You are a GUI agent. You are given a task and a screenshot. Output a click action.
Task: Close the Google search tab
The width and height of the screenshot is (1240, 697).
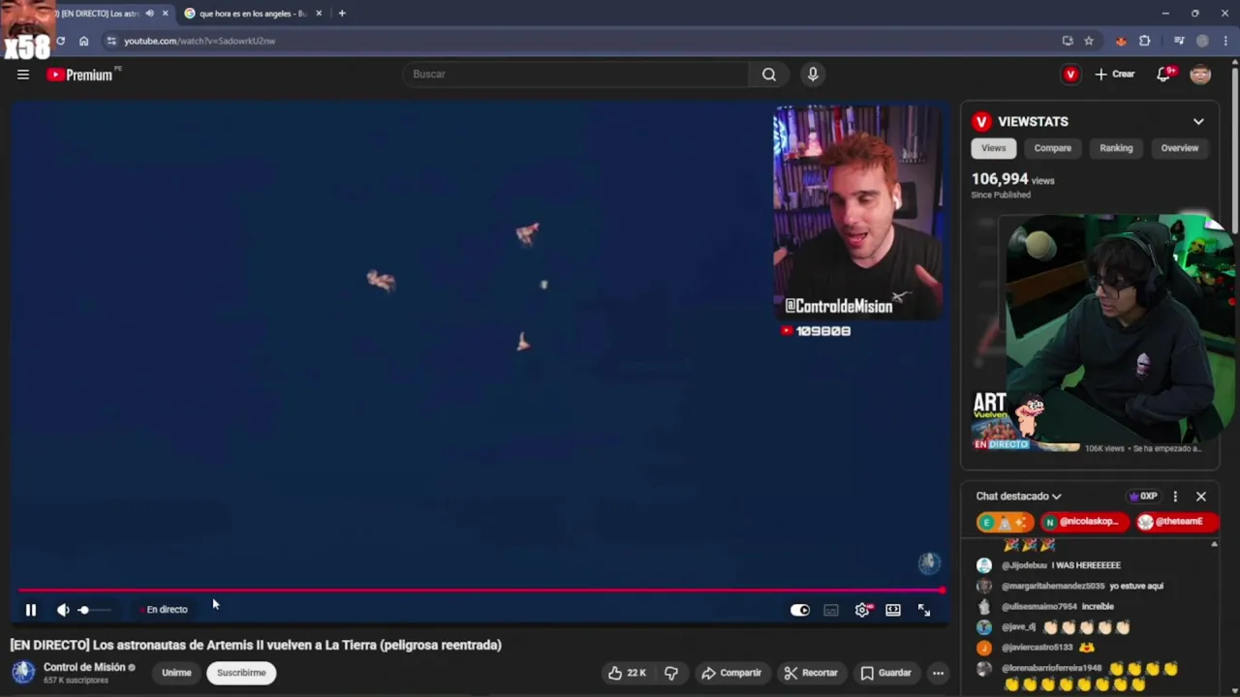(x=319, y=14)
